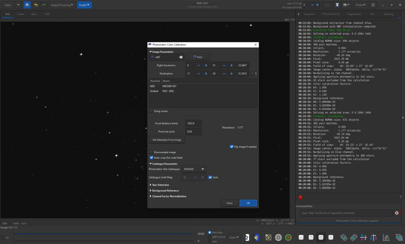Enable the Downsample image checkbox
405x244 pixels.
pyautogui.click(x=151, y=152)
